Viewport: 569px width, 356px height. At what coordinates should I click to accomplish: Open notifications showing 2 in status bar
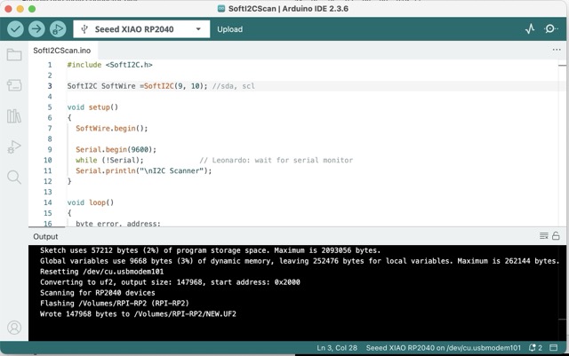tap(535, 347)
